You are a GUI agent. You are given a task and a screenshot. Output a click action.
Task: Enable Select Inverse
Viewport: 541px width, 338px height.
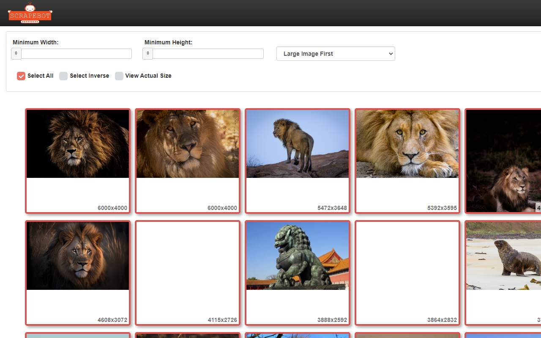coord(63,76)
